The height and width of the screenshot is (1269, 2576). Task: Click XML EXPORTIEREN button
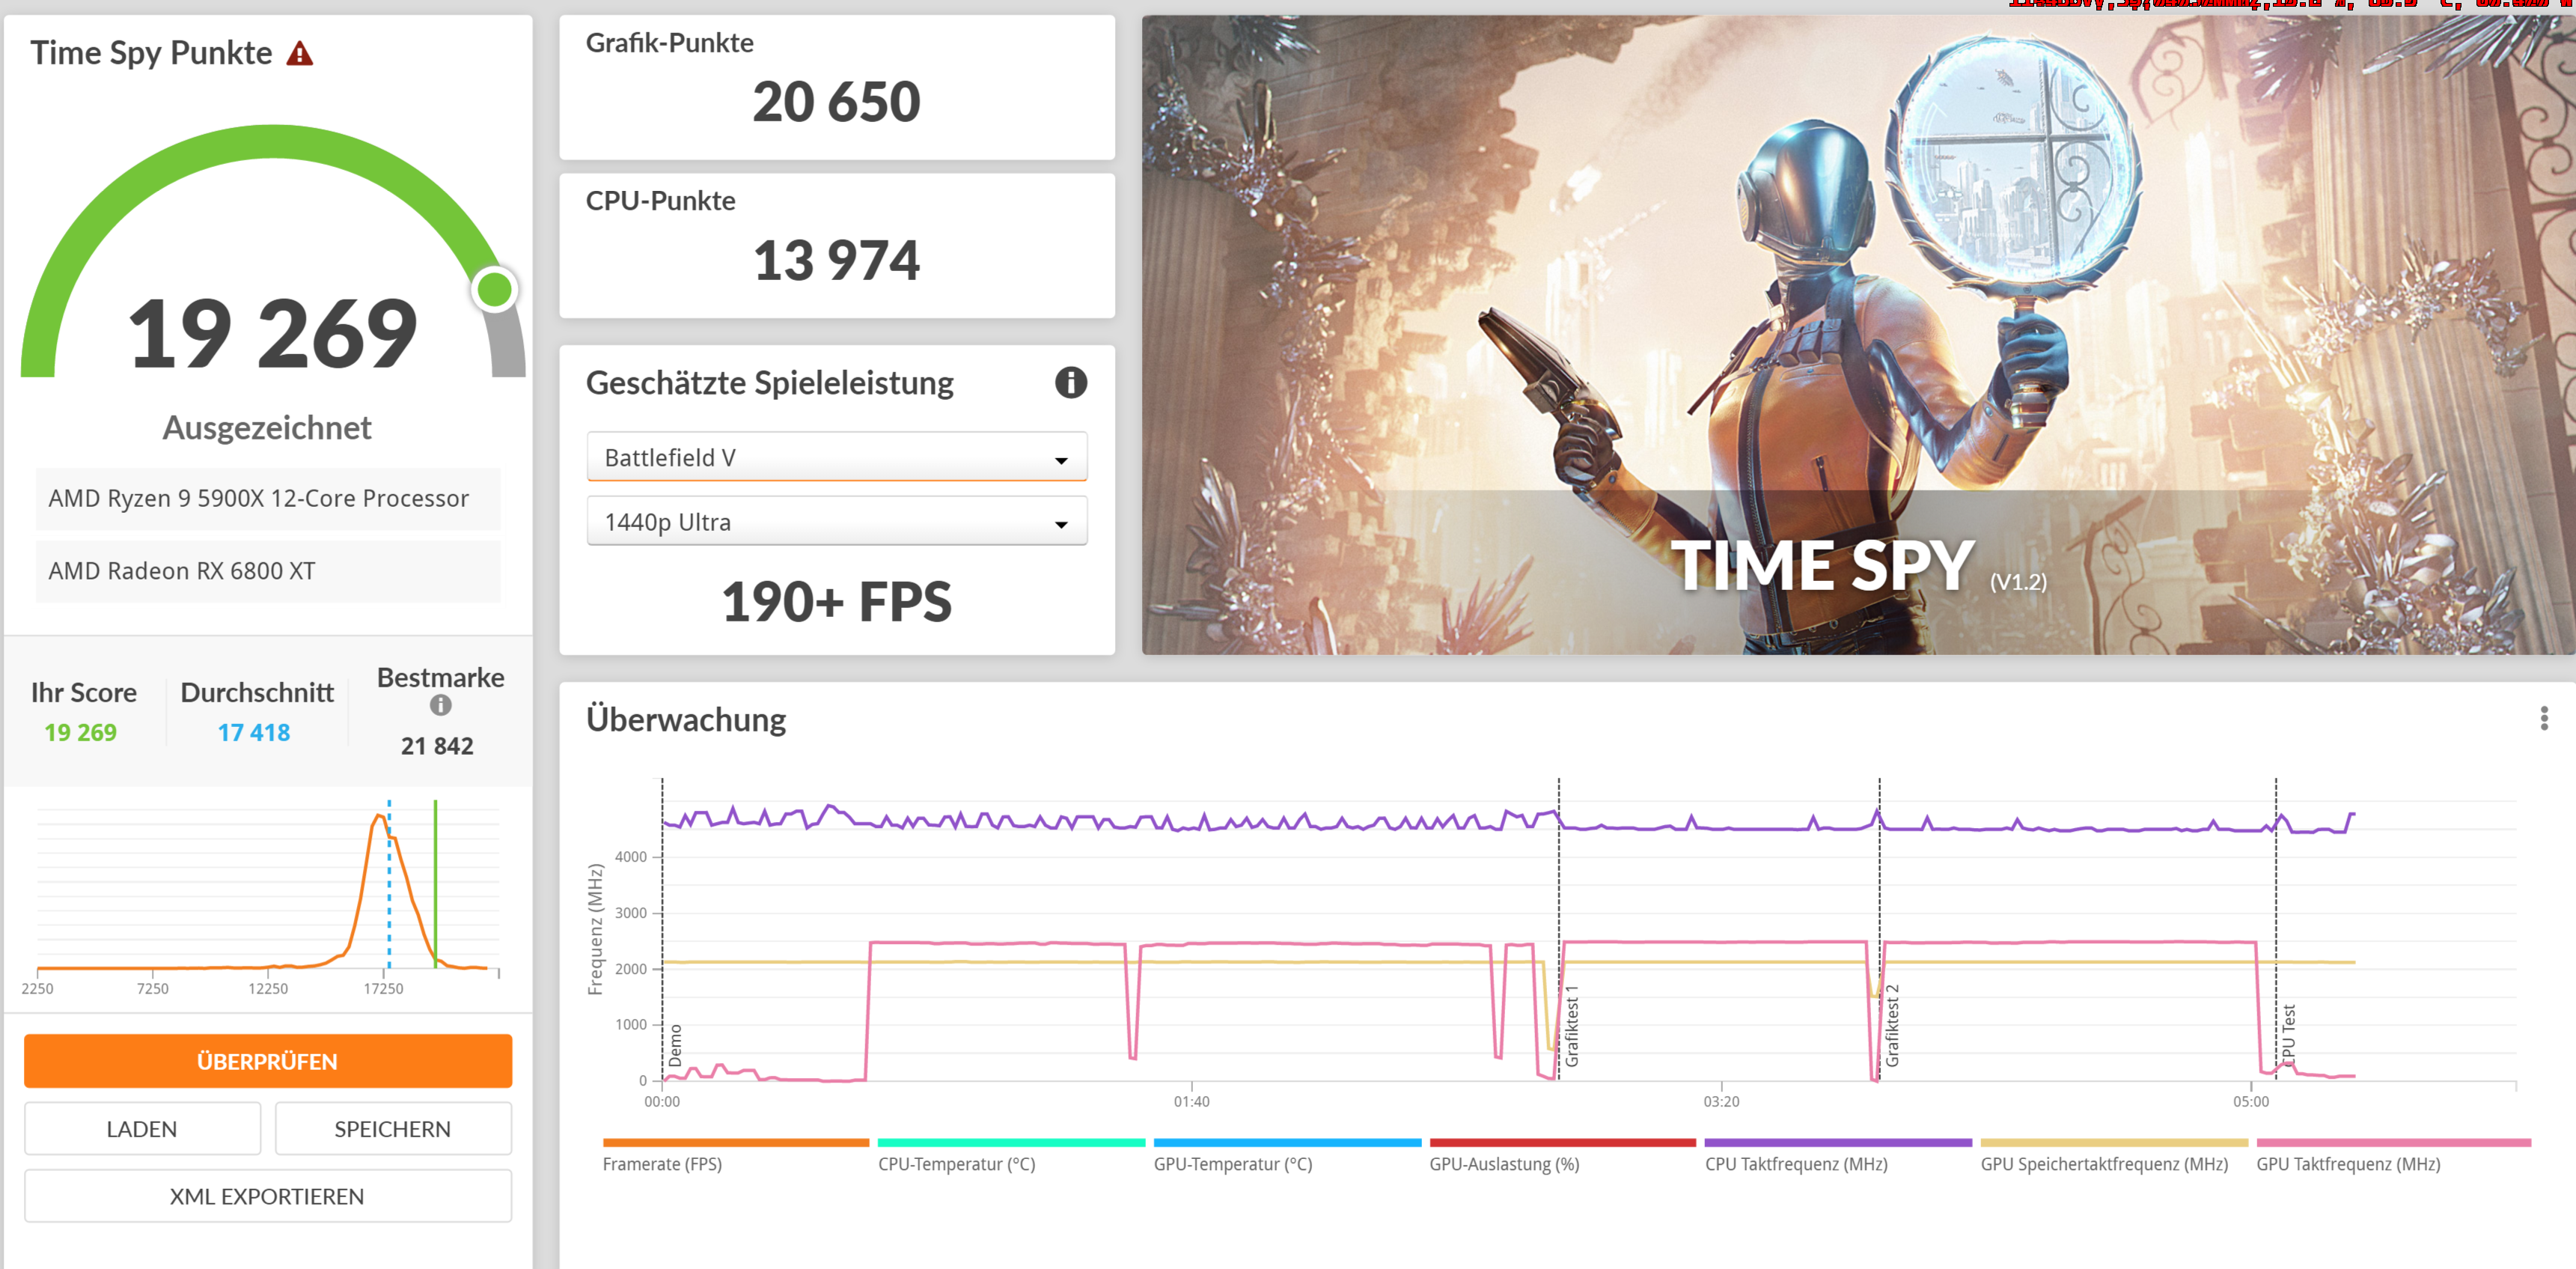(267, 1196)
